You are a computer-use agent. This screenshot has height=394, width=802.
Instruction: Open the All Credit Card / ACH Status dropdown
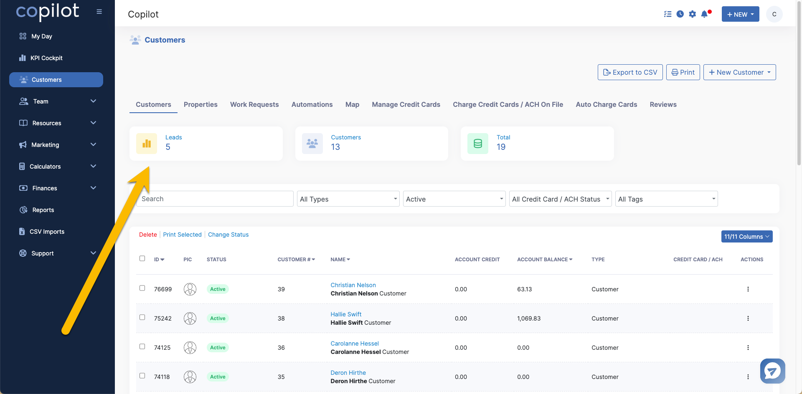coord(561,199)
